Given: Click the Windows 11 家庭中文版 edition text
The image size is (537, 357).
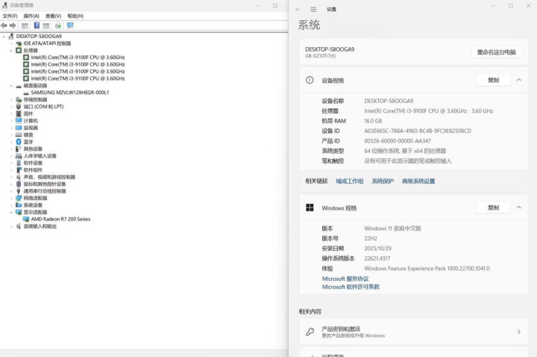Looking at the screenshot, I should coord(392,229).
